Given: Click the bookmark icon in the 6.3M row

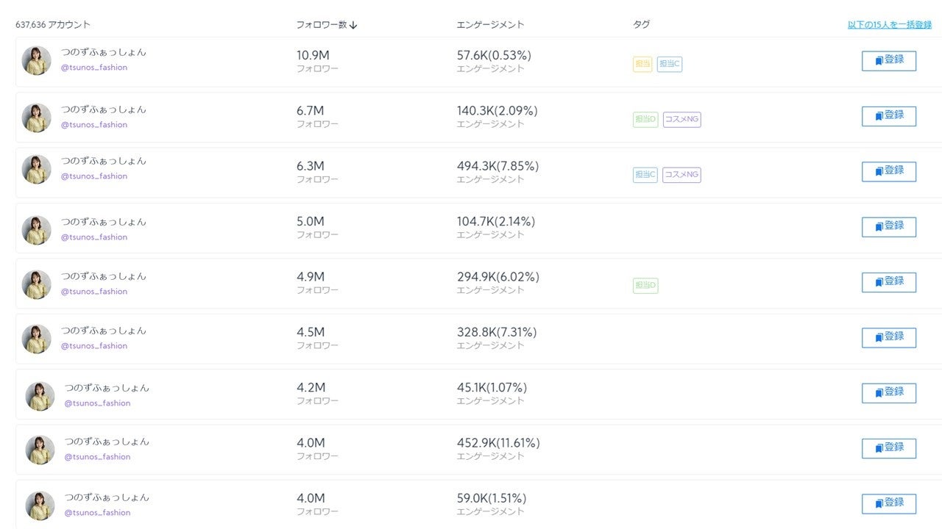Looking at the screenshot, I should (x=879, y=172).
